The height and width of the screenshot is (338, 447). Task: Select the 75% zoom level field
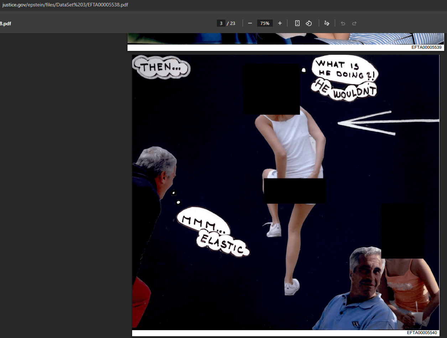coord(265,23)
